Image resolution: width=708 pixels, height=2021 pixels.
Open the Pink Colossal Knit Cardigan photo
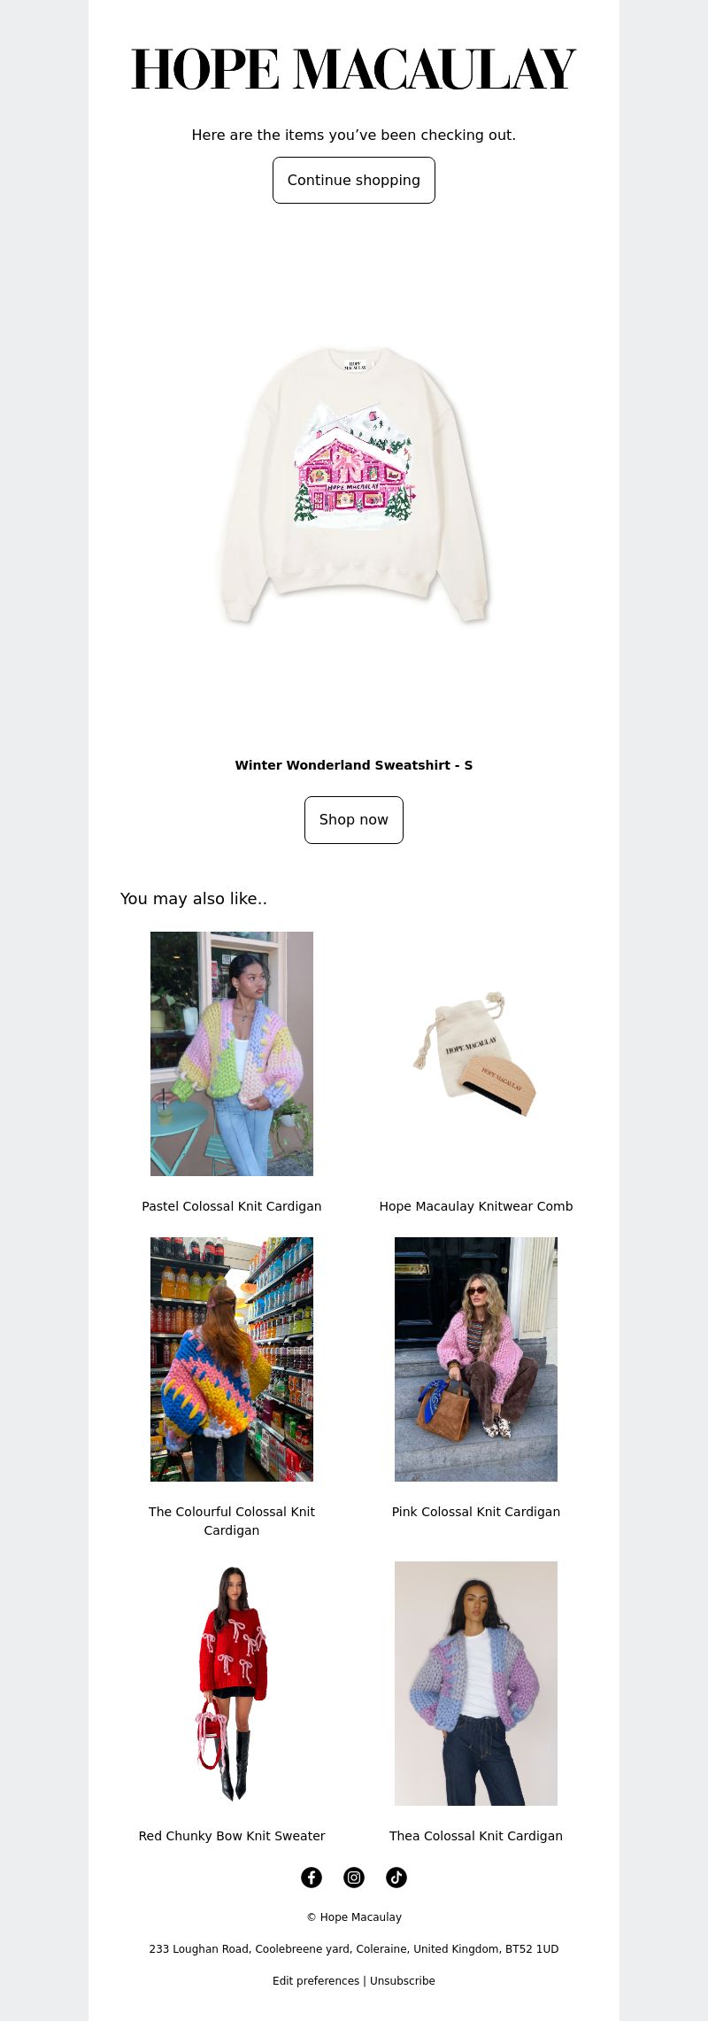click(476, 1359)
